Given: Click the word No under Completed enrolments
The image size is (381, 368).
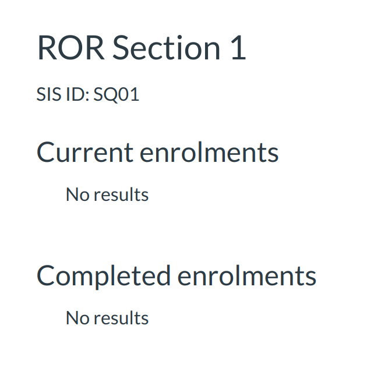Looking at the screenshot, I should (76, 318).
